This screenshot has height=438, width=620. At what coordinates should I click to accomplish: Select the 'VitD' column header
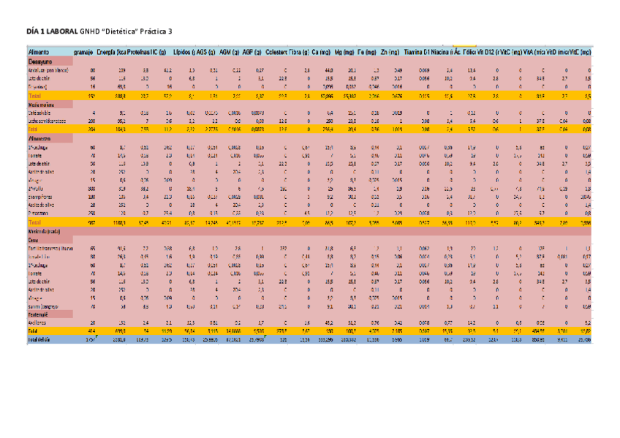557,52
